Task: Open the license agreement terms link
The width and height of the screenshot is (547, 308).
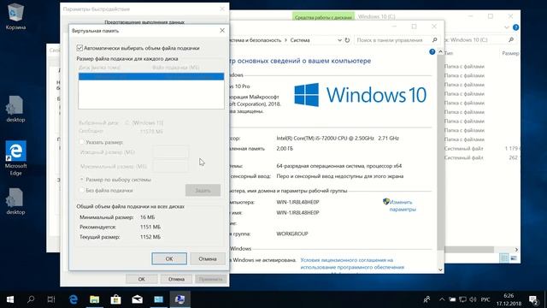Action: (352, 264)
